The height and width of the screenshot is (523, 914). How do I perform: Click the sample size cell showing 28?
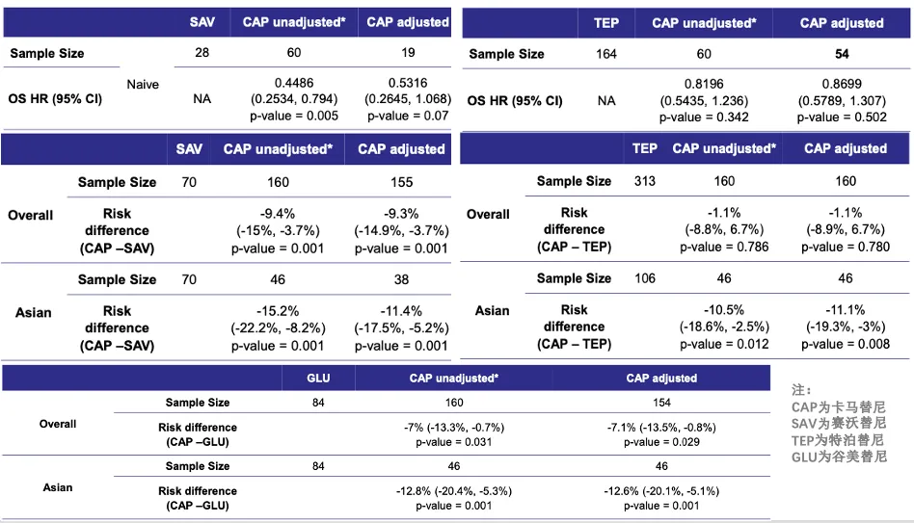click(x=202, y=52)
